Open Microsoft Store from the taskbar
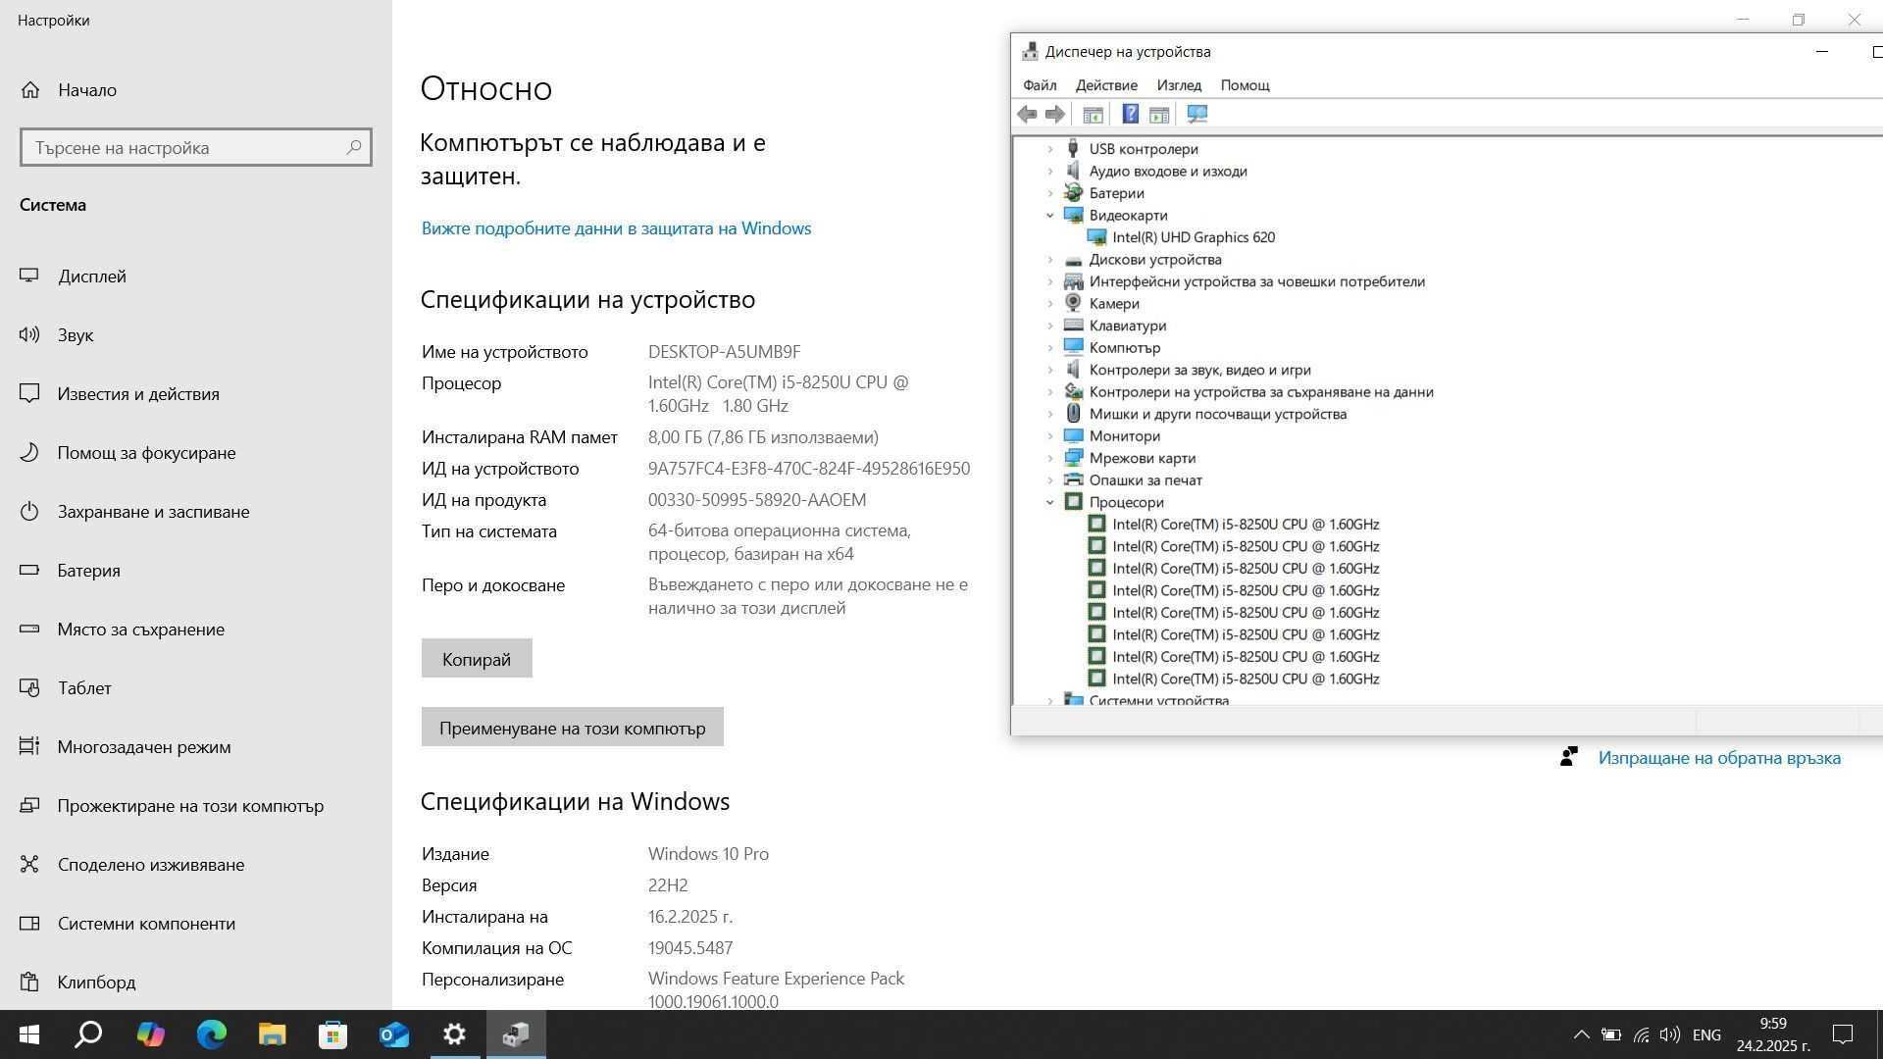The width and height of the screenshot is (1883, 1059). (x=332, y=1034)
